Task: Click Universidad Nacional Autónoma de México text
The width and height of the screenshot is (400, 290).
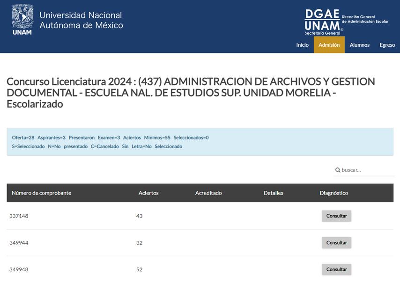Action: click(x=81, y=20)
